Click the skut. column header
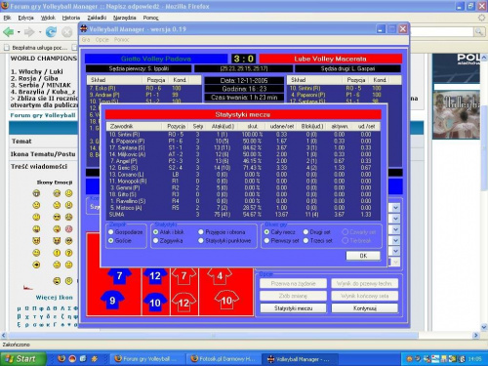 [x=252, y=126]
